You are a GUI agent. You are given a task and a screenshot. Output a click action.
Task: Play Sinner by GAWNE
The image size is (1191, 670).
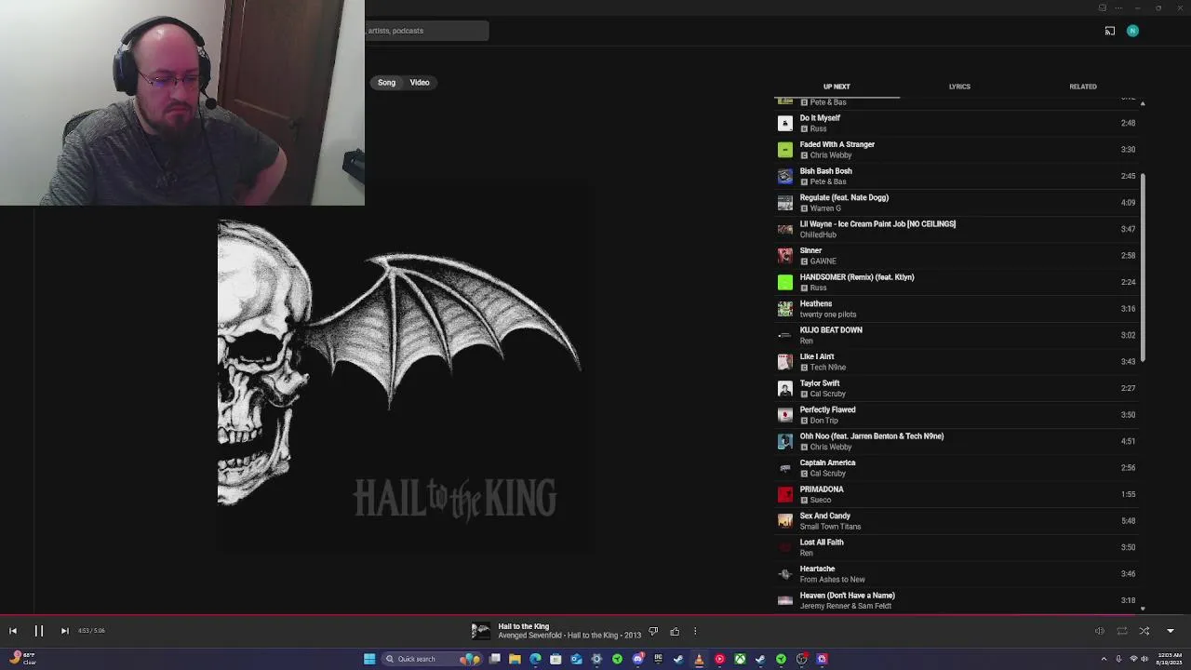tap(956, 256)
